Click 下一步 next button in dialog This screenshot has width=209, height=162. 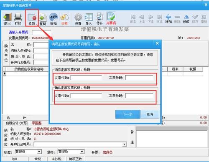127,114
